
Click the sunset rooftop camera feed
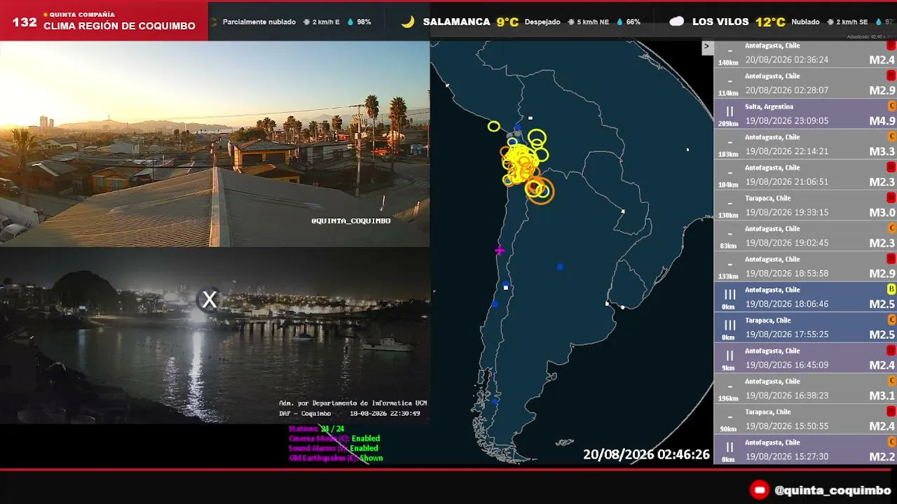click(x=214, y=143)
